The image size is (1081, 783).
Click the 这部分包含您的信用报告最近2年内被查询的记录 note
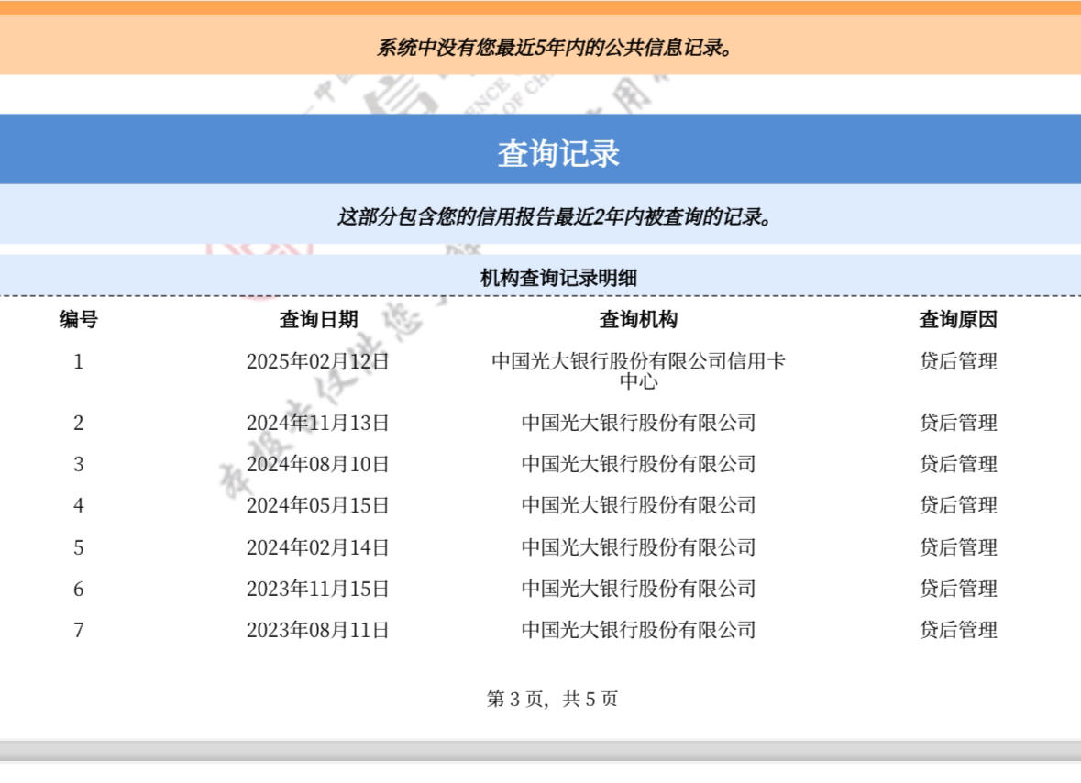click(x=555, y=217)
